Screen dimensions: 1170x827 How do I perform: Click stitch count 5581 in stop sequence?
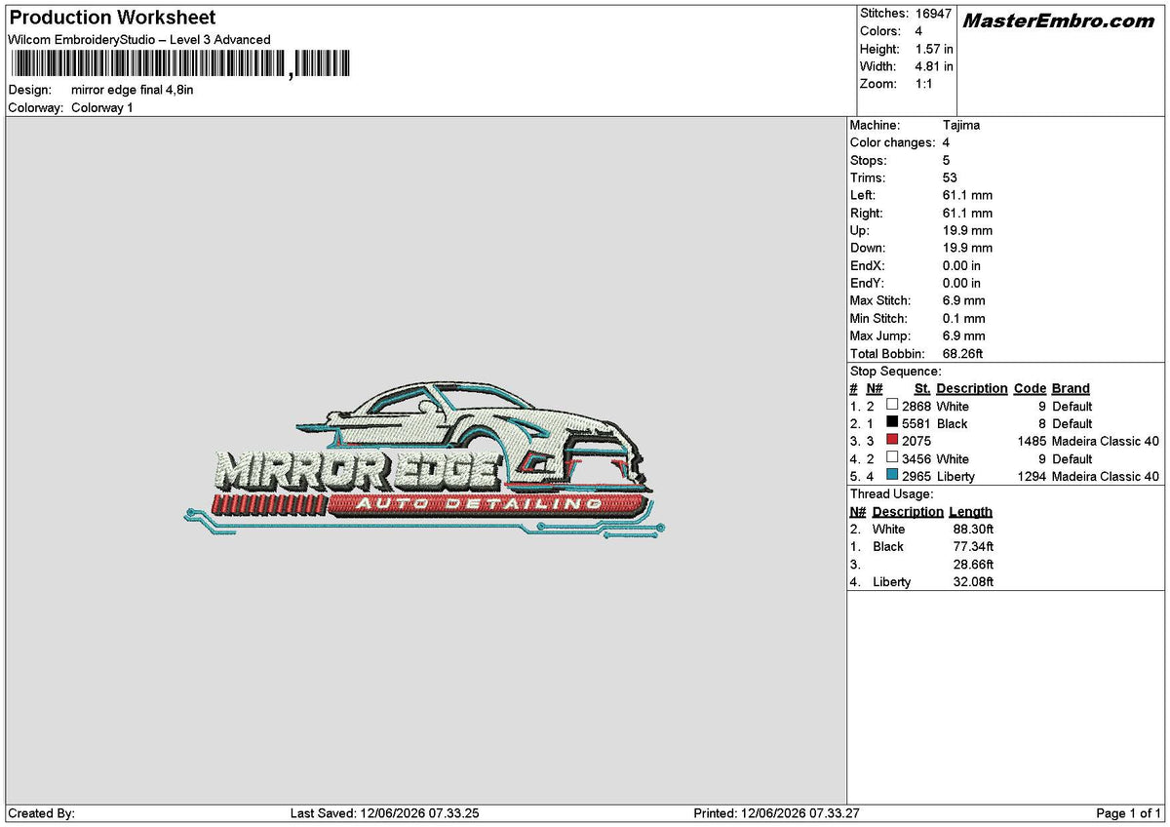click(916, 423)
